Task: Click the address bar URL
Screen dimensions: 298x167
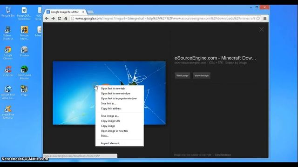Action: point(165,19)
